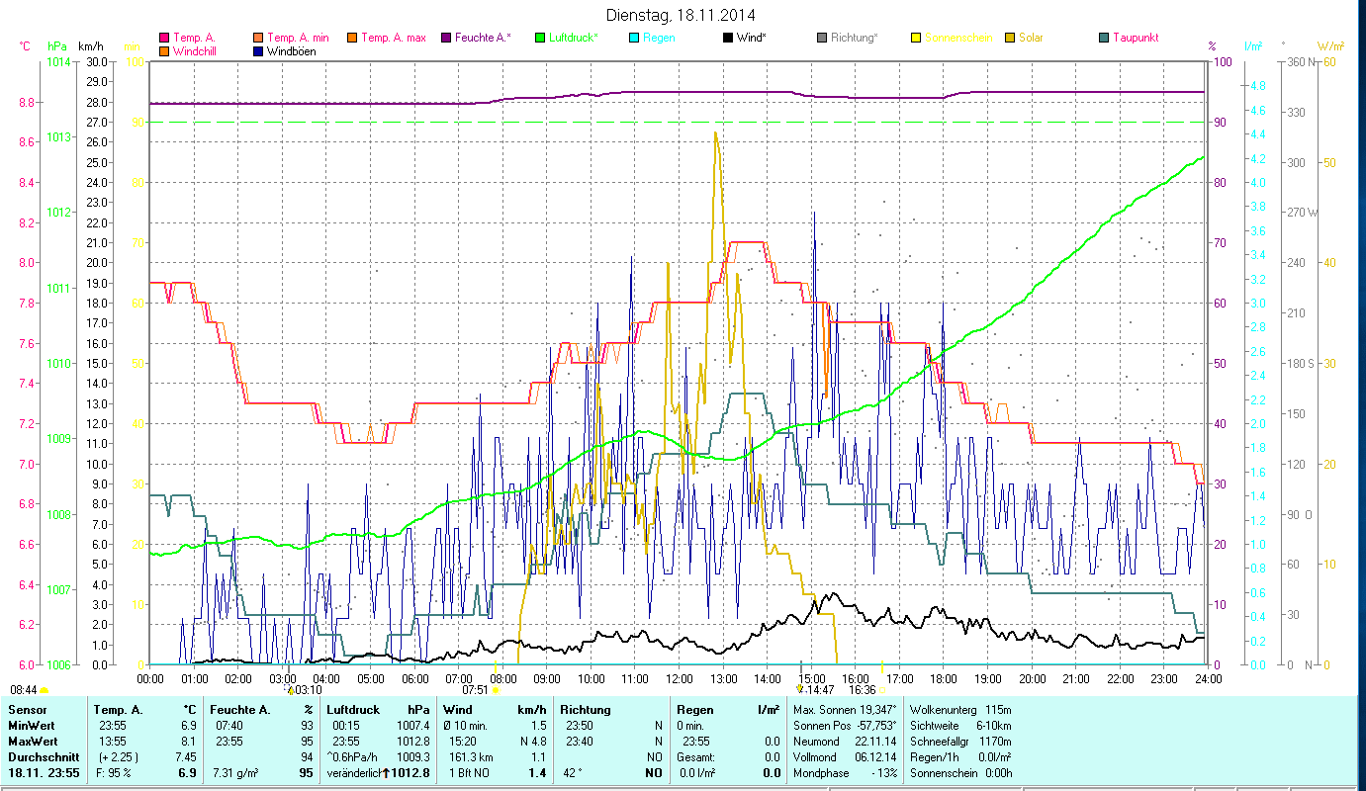1366x791 pixels.
Task: Select the purple Feuchte A.* legend square
Action: (x=446, y=39)
